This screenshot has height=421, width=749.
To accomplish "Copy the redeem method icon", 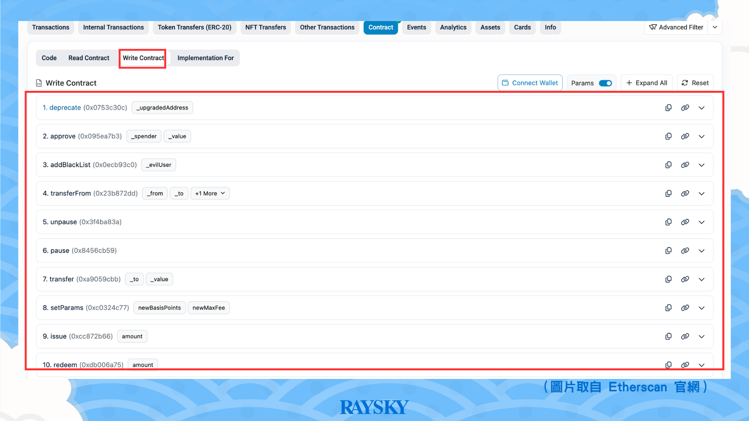I will (x=668, y=365).
